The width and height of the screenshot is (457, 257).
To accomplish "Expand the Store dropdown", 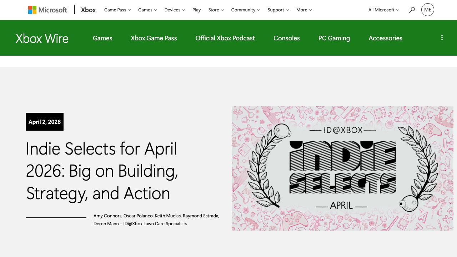I will (216, 10).
